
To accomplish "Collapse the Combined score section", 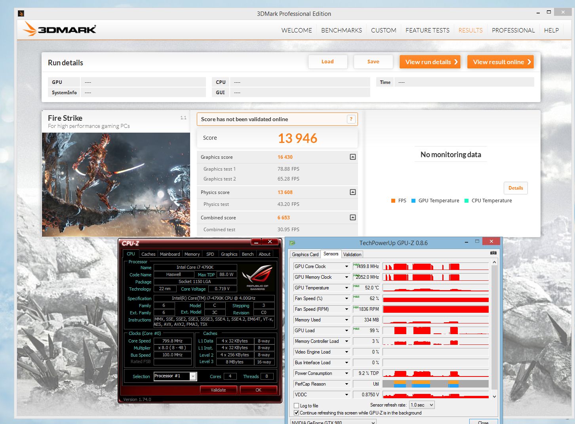I will [x=353, y=217].
